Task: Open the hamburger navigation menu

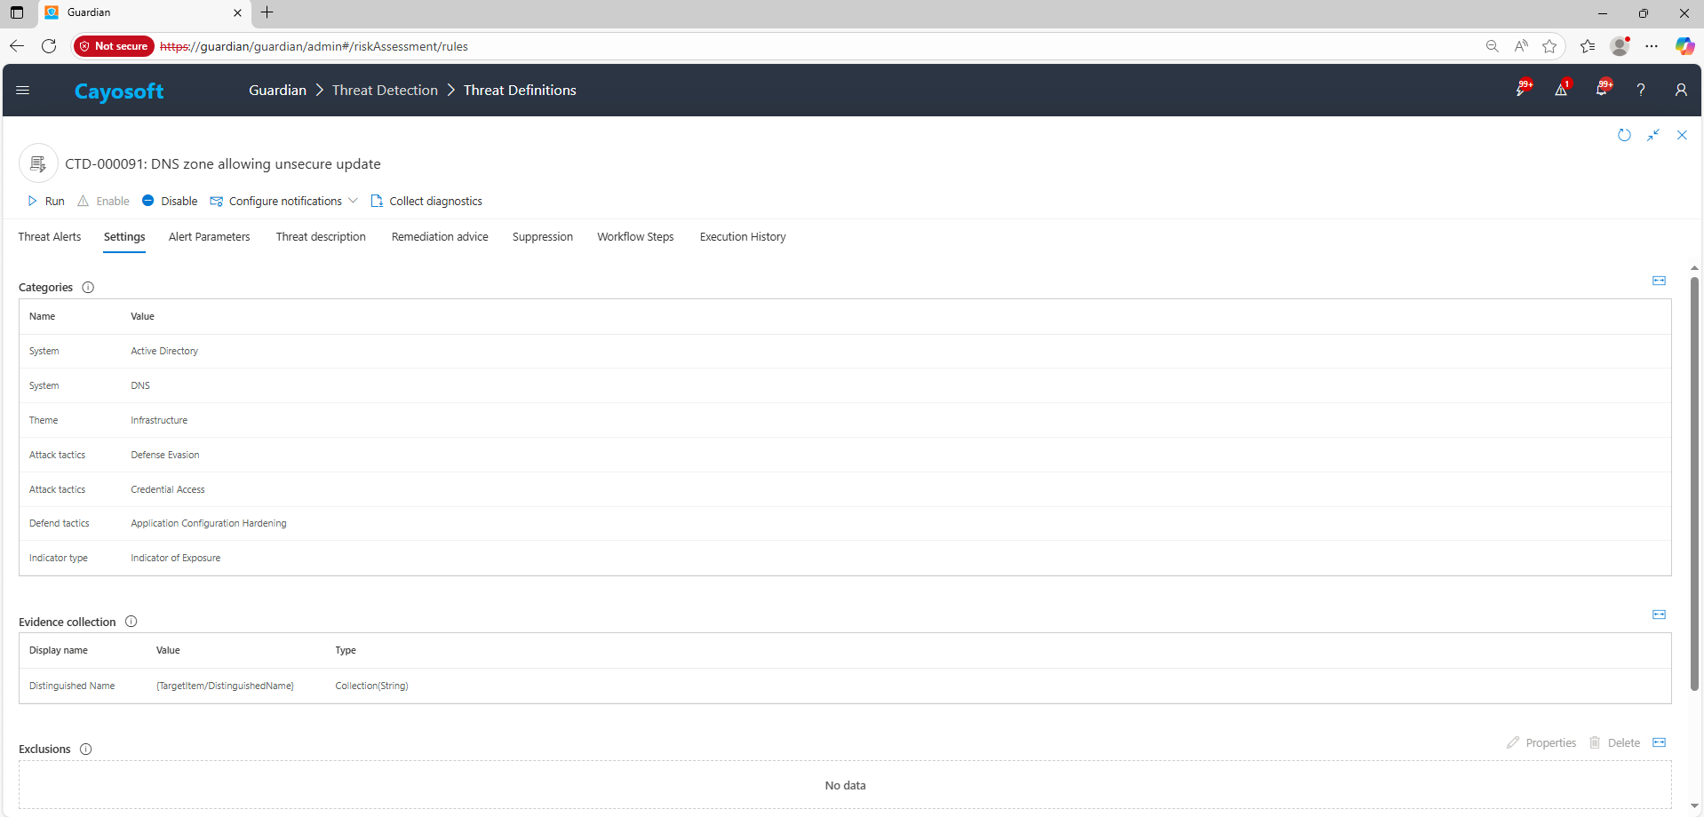Action: [23, 90]
